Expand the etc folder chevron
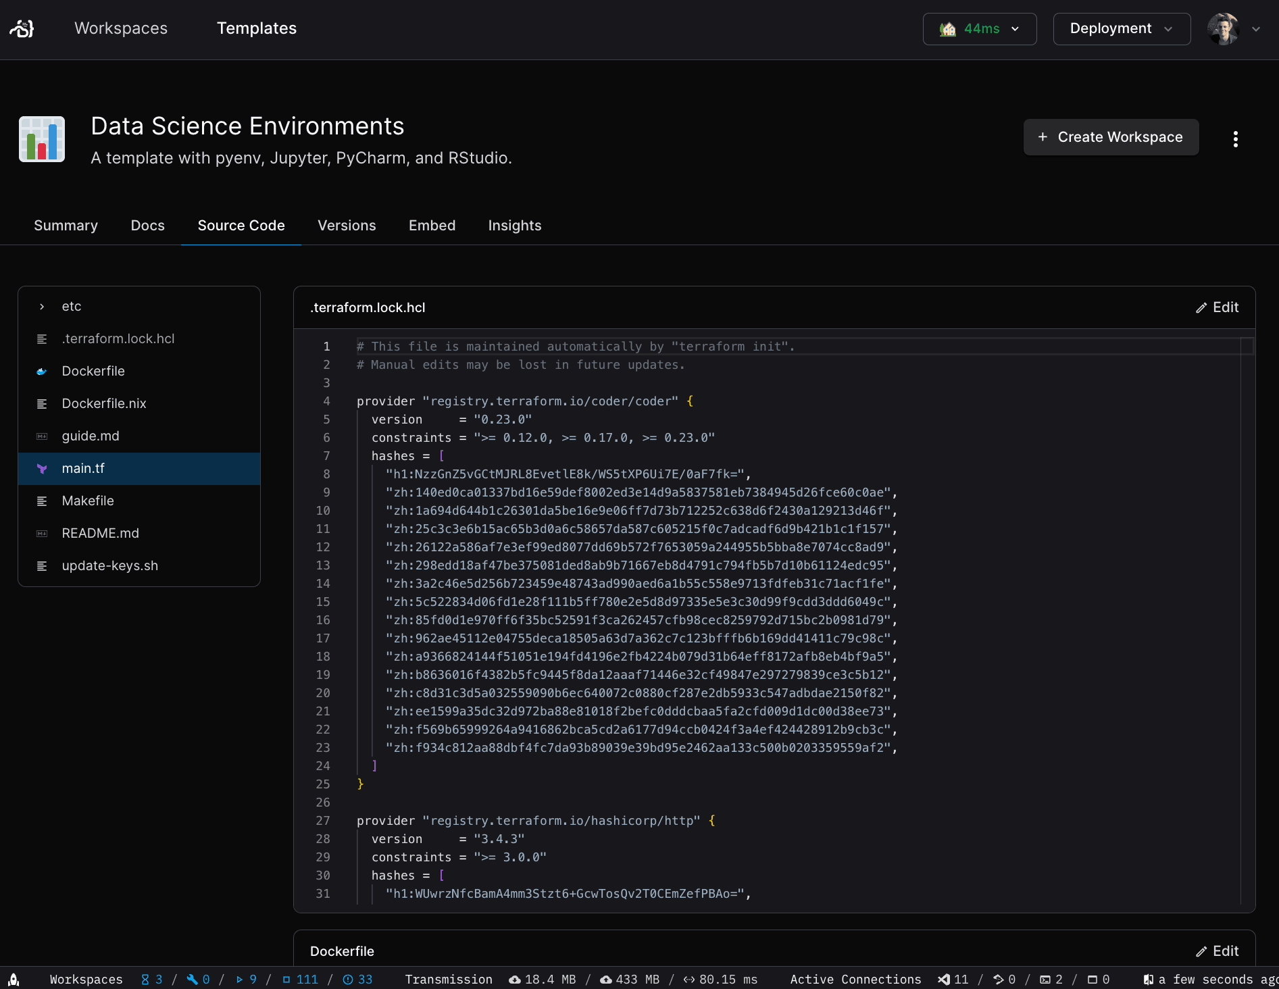The height and width of the screenshot is (989, 1279). [x=42, y=307]
